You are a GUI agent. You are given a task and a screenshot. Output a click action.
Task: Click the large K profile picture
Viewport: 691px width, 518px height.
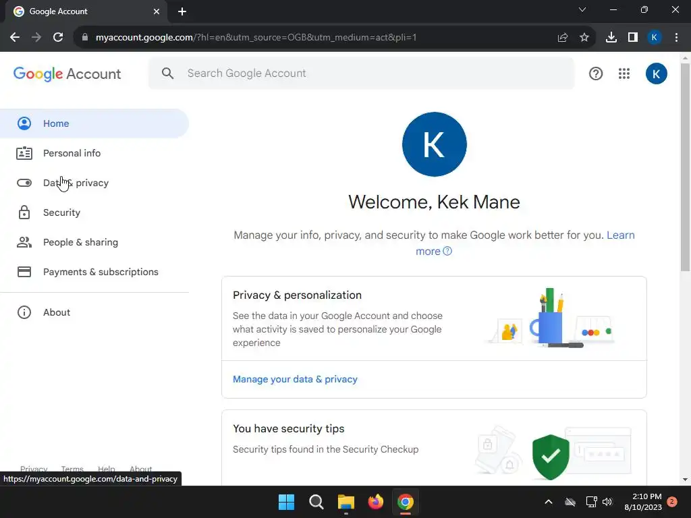tap(434, 144)
